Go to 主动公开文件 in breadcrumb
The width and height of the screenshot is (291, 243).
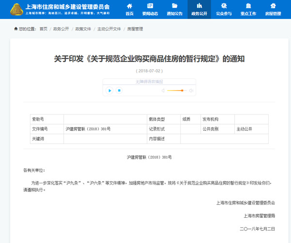[109, 29]
